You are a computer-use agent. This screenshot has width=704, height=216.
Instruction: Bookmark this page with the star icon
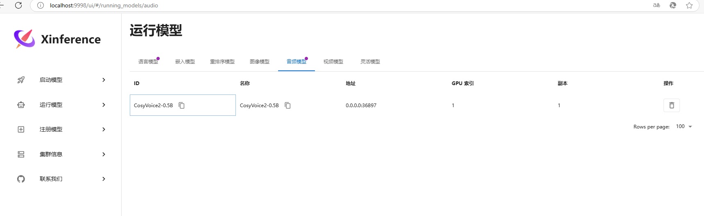[689, 5]
